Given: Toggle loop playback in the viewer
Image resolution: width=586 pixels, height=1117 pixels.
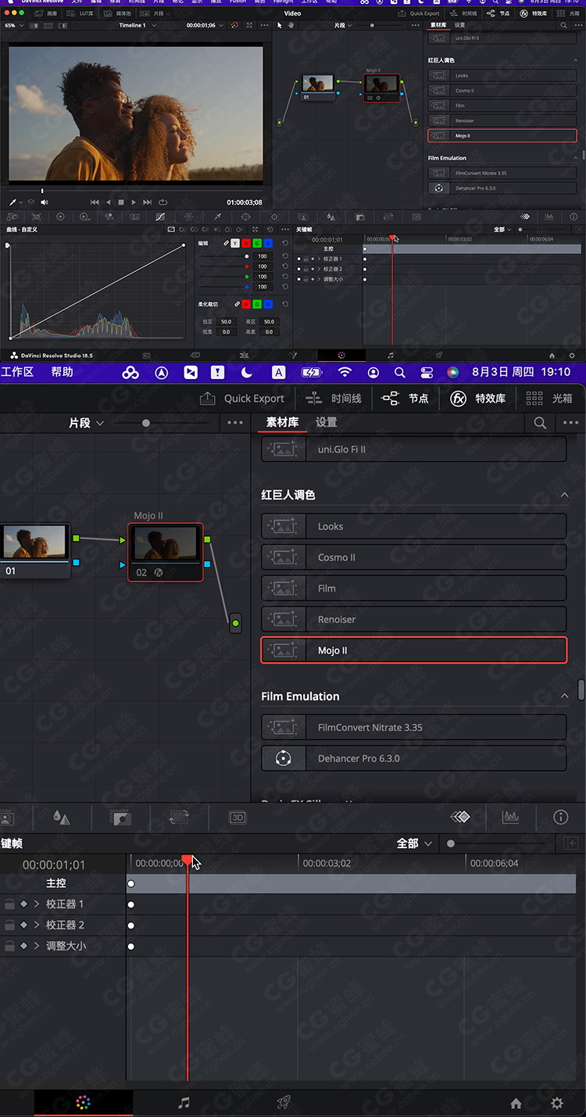Looking at the screenshot, I should pos(163,202).
